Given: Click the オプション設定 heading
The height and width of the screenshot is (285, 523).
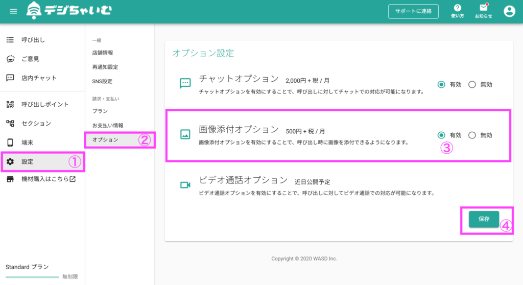Looking at the screenshot, I should [203, 53].
